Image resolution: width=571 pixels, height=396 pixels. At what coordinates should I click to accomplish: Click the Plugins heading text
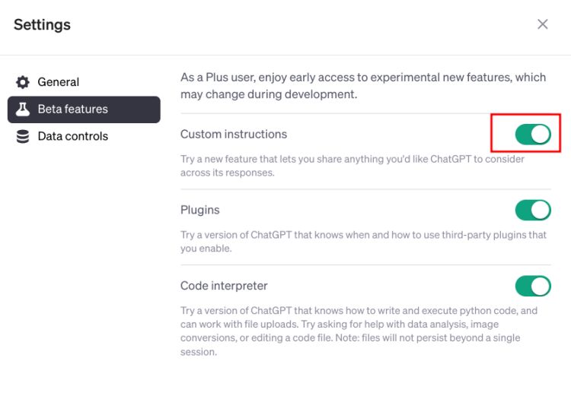pyautogui.click(x=200, y=211)
